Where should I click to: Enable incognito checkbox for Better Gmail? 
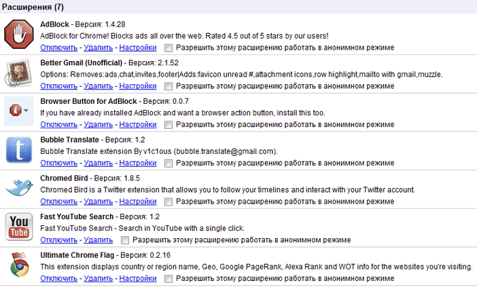[169, 87]
